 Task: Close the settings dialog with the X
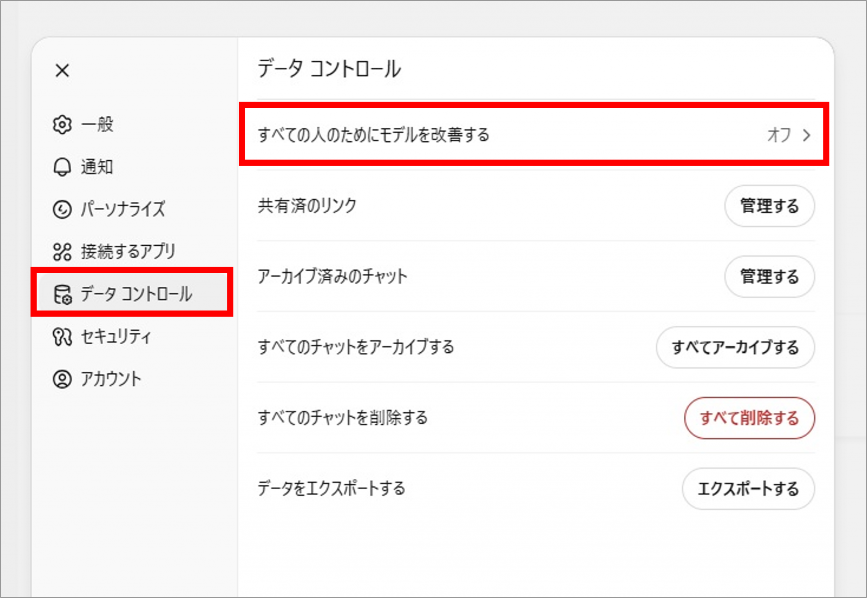(x=62, y=71)
